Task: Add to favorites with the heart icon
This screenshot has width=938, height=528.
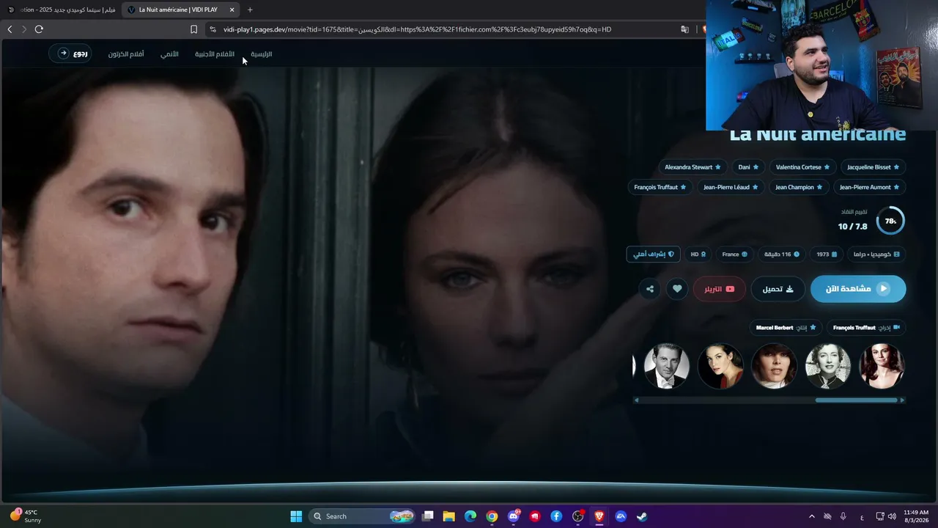Action: [677, 289]
